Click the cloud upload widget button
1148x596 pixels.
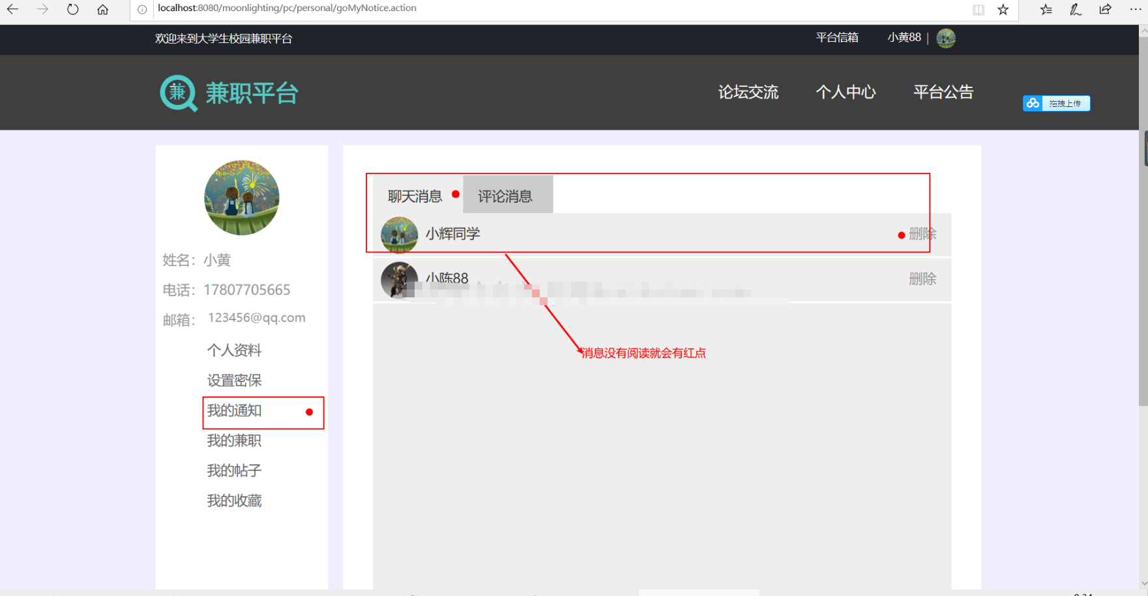click(x=1056, y=103)
